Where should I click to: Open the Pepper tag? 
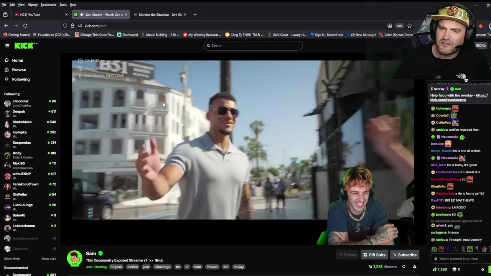tap(212, 267)
